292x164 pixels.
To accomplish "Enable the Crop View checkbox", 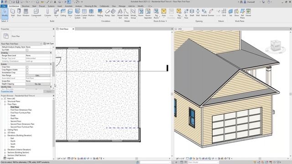I will pyautogui.click(x=27, y=67).
